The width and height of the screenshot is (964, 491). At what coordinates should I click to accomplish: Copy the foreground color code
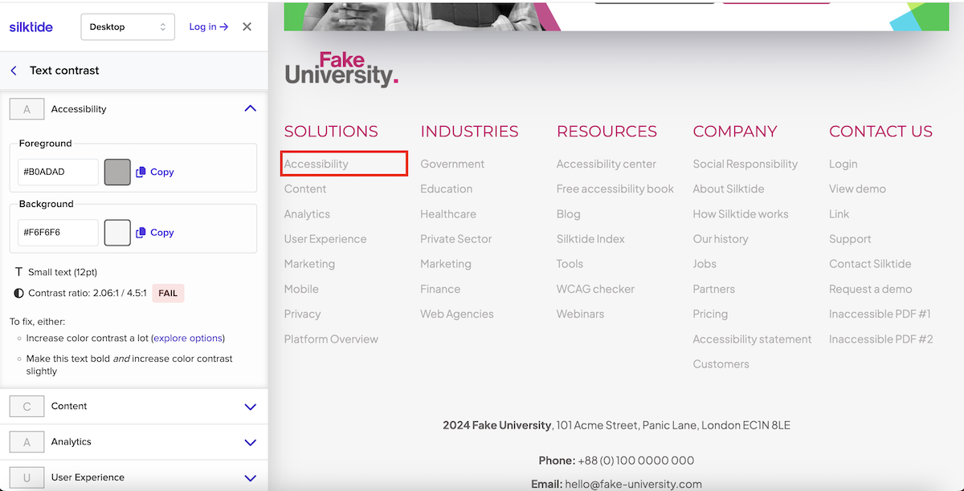point(153,172)
